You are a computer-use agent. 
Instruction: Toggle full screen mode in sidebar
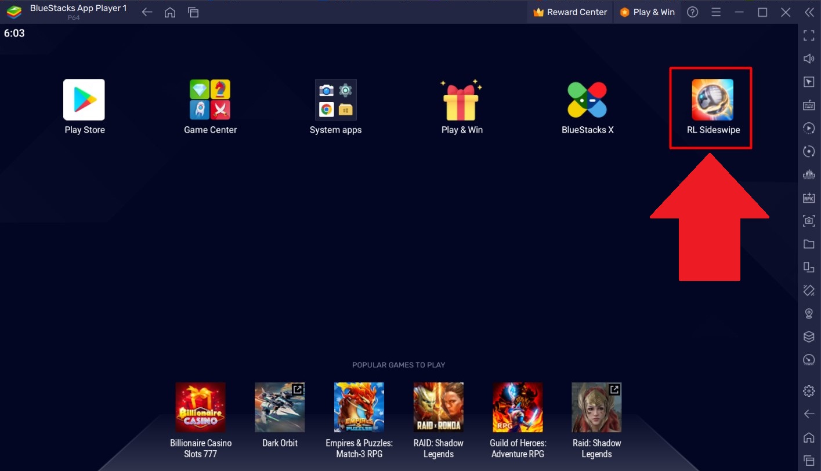(809, 36)
